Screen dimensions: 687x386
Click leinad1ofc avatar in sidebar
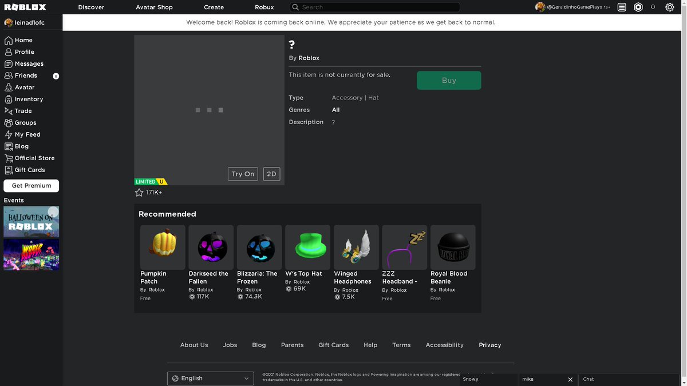(9, 23)
